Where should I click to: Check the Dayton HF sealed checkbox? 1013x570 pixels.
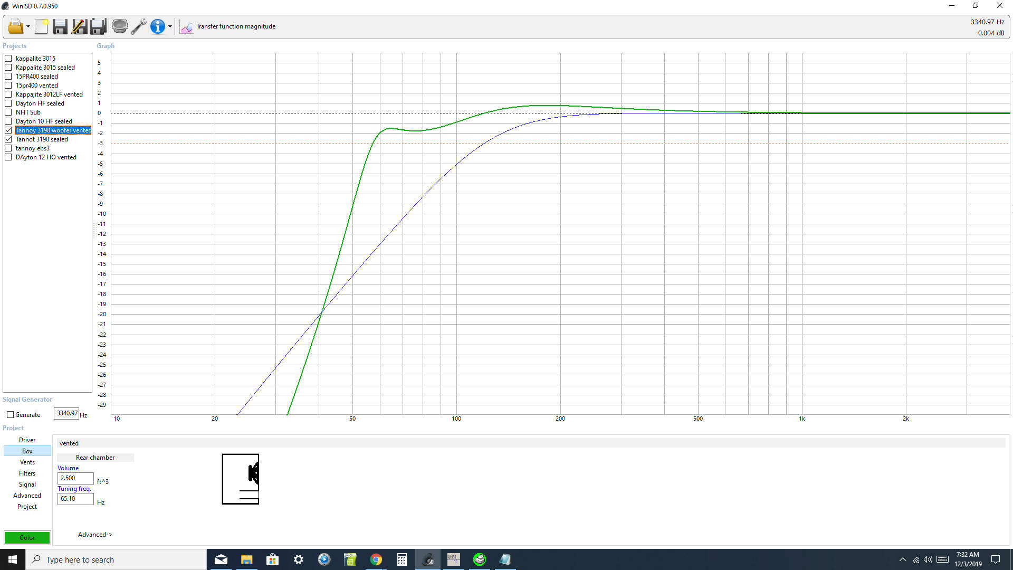pos(8,103)
